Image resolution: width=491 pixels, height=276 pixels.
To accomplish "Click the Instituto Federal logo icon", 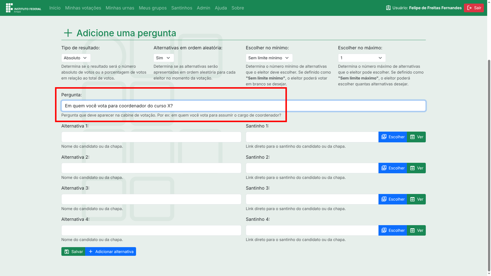I will [x=9, y=8].
